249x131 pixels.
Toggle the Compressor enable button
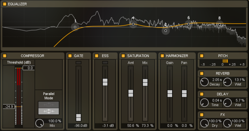(5, 56)
